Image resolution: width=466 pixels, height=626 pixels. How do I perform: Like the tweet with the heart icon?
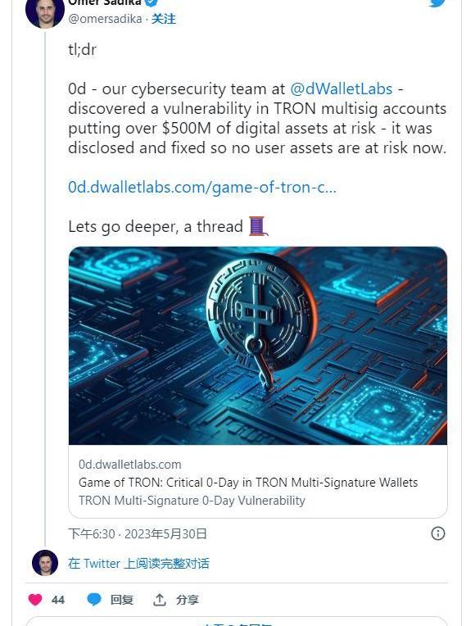pos(35,599)
